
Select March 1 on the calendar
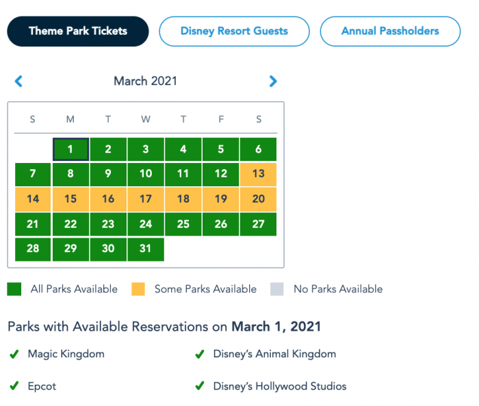pos(70,149)
